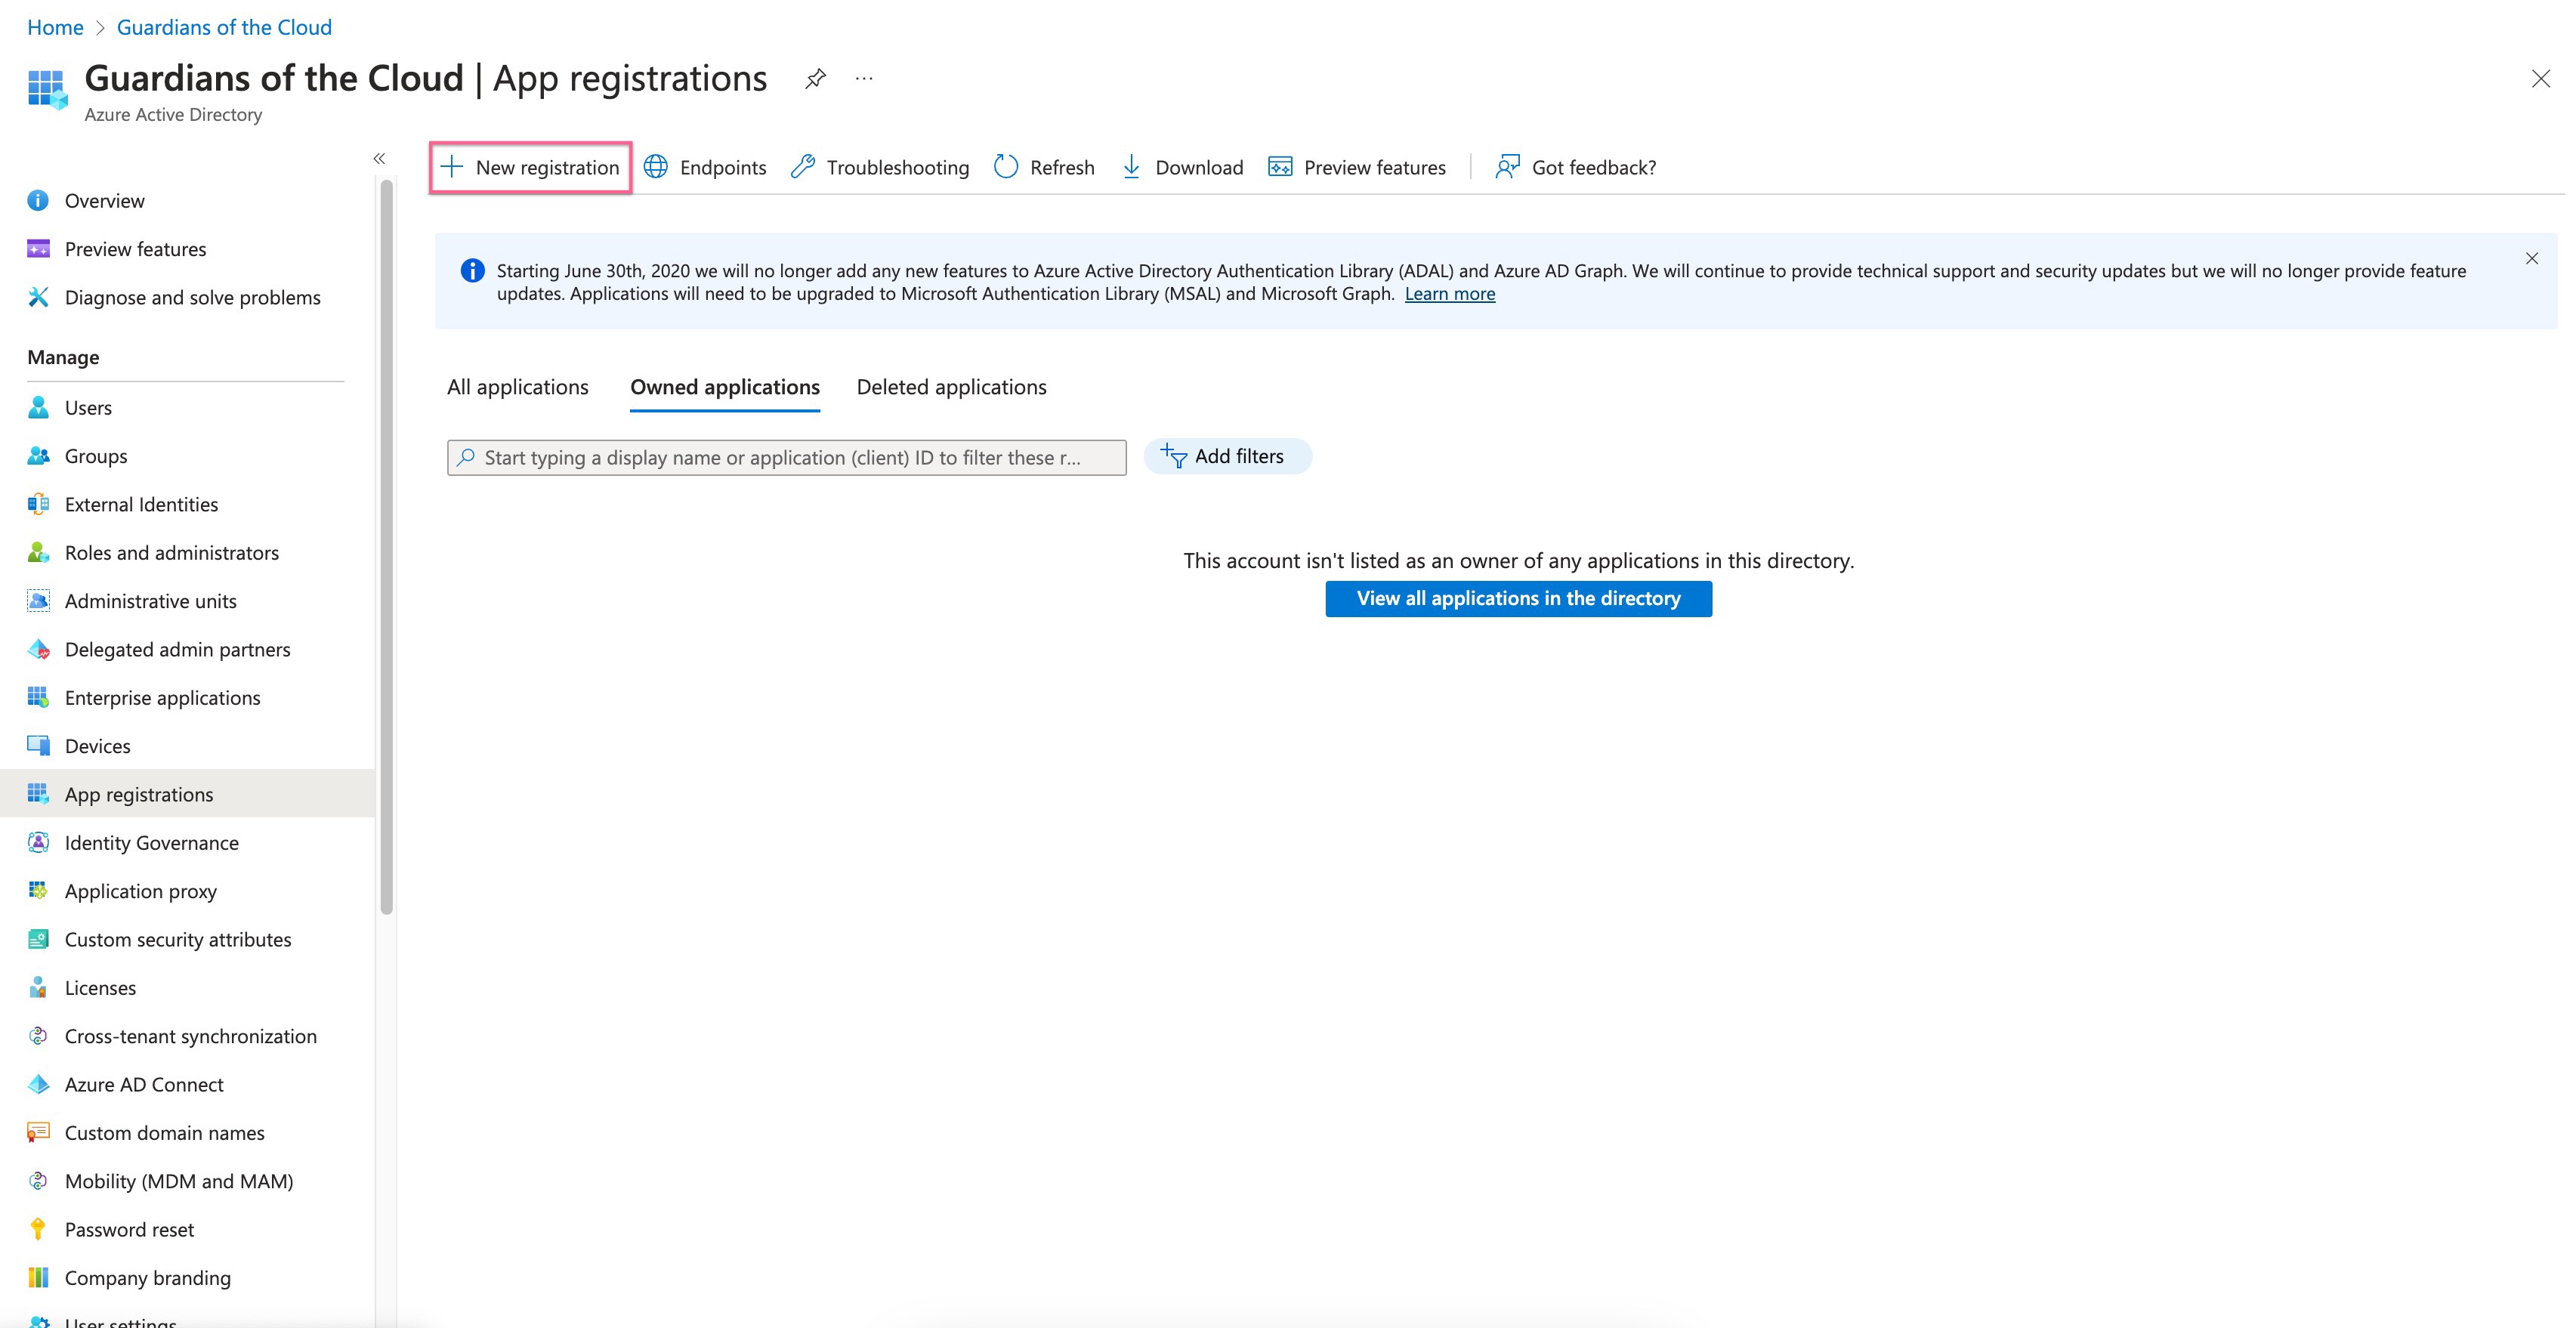Refresh the applications list

1044,167
